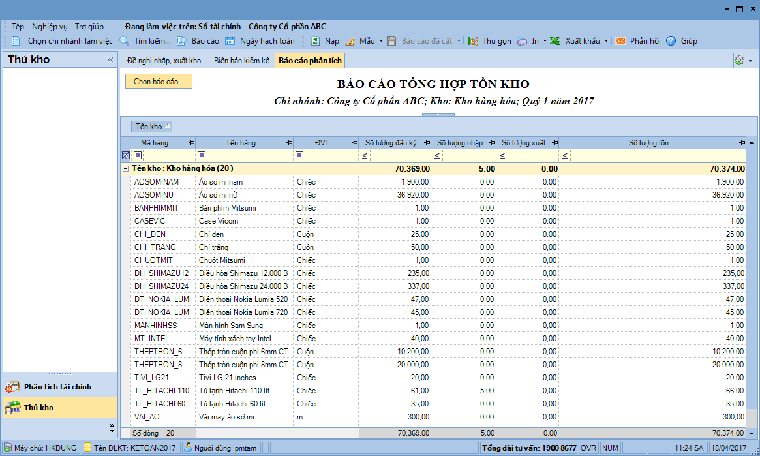Pin the Tên hàng column
Image resolution: width=760 pixels, height=456 pixels.
click(288, 143)
